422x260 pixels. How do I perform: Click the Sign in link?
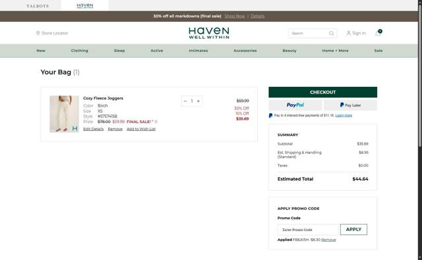tap(359, 33)
